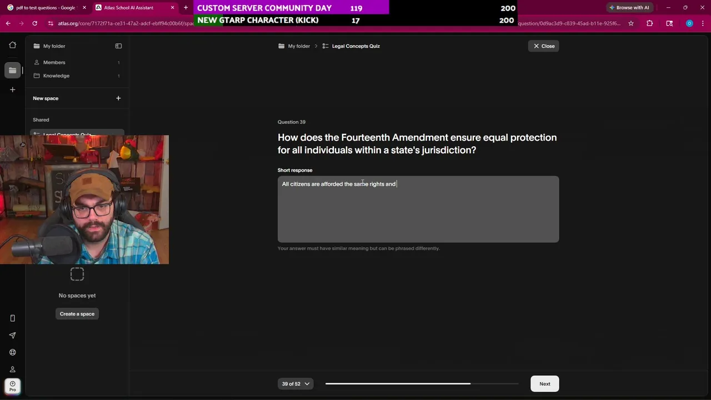Click the Shared section label
711x400 pixels.
(x=41, y=119)
